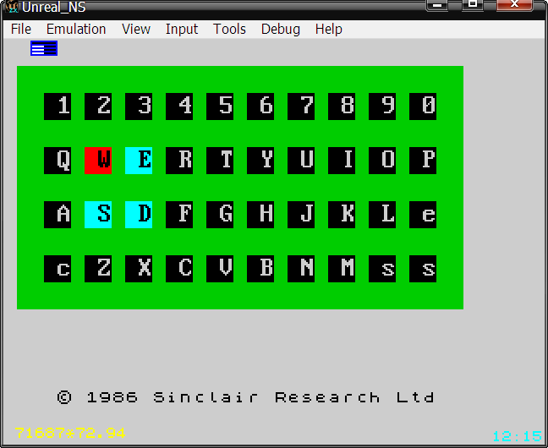This screenshot has width=548, height=448.
Task: Choose the K key tile
Action: 342,215
